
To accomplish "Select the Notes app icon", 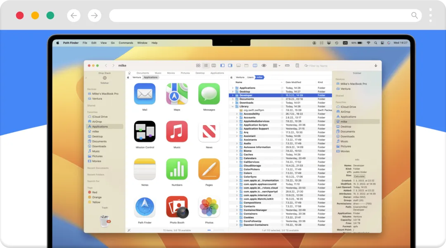I will click(x=145, y=169).
